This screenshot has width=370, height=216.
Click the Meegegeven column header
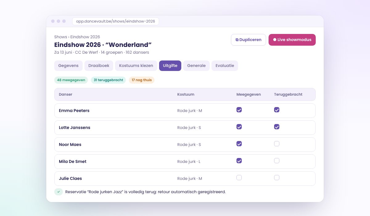click(x=249, y=94)
